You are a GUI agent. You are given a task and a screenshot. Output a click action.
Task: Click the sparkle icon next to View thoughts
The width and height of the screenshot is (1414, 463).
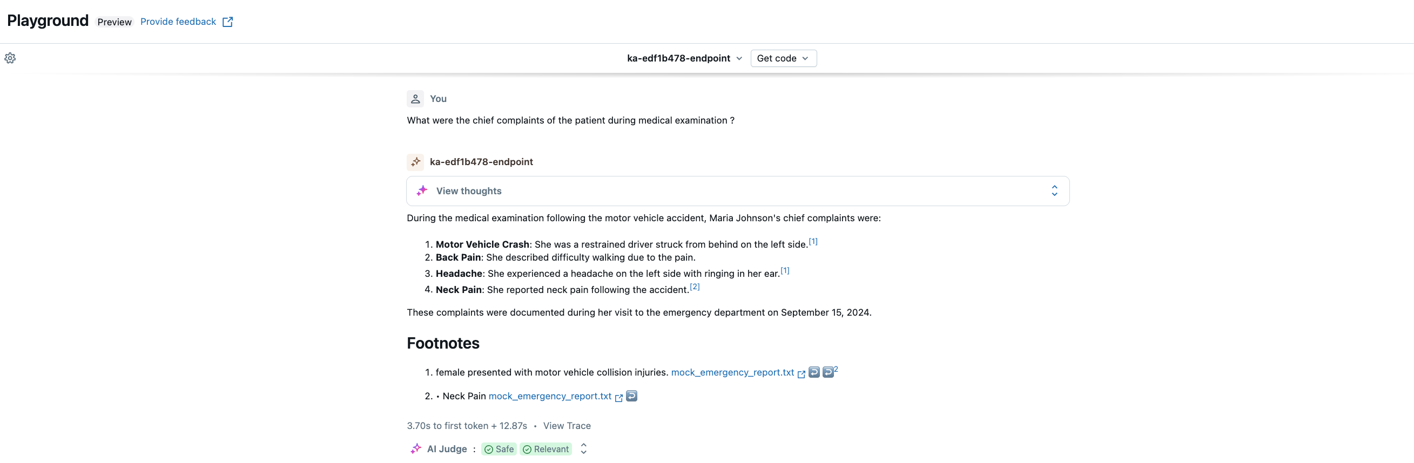(422, 191)
